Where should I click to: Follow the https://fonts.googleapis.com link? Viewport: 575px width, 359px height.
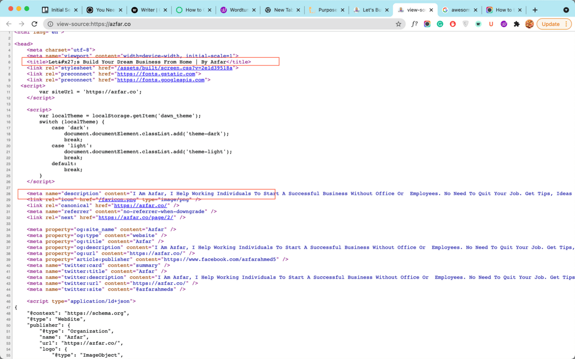(x=161, y=80)
